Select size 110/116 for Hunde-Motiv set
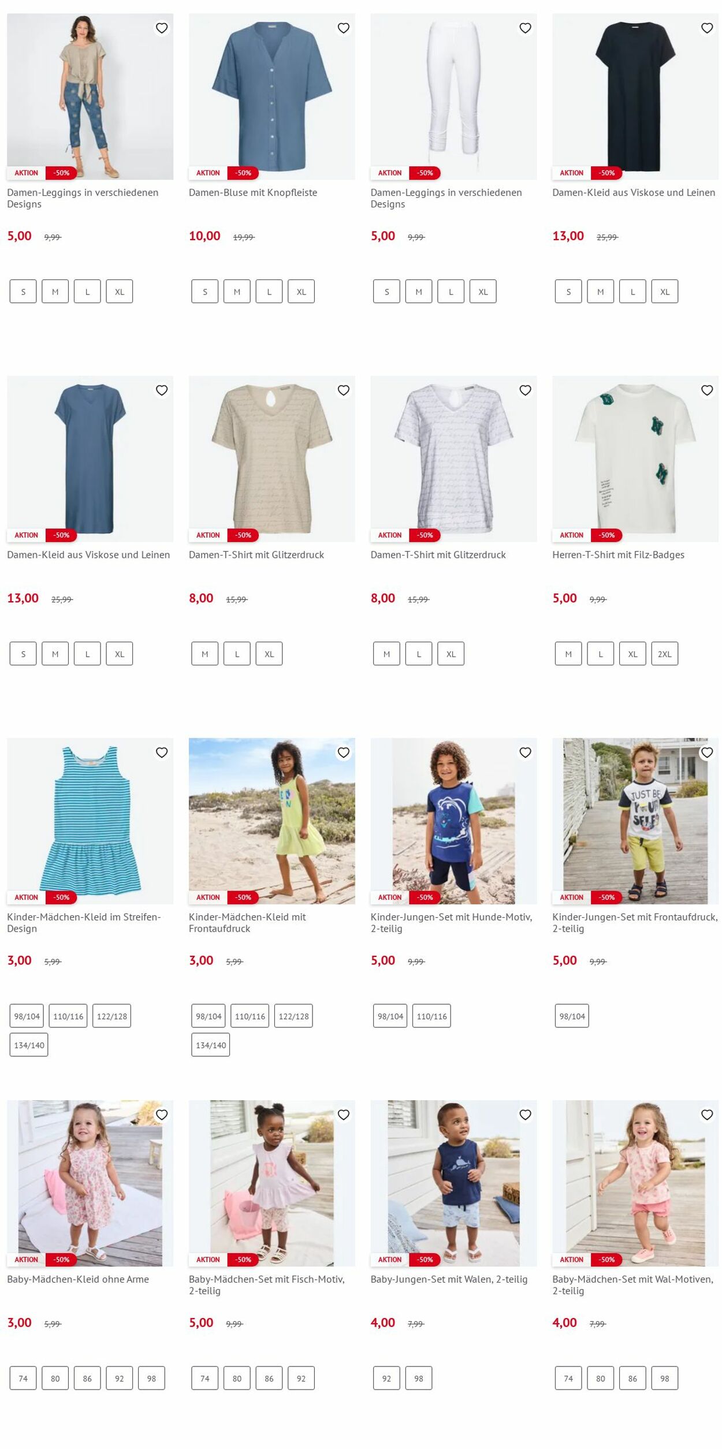 coord(431,1016)
